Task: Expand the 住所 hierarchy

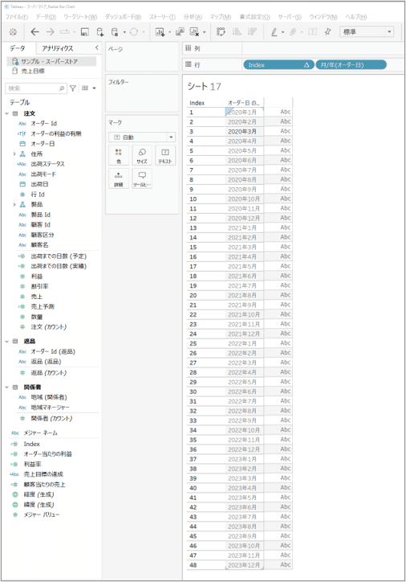Action: (14, 154)
